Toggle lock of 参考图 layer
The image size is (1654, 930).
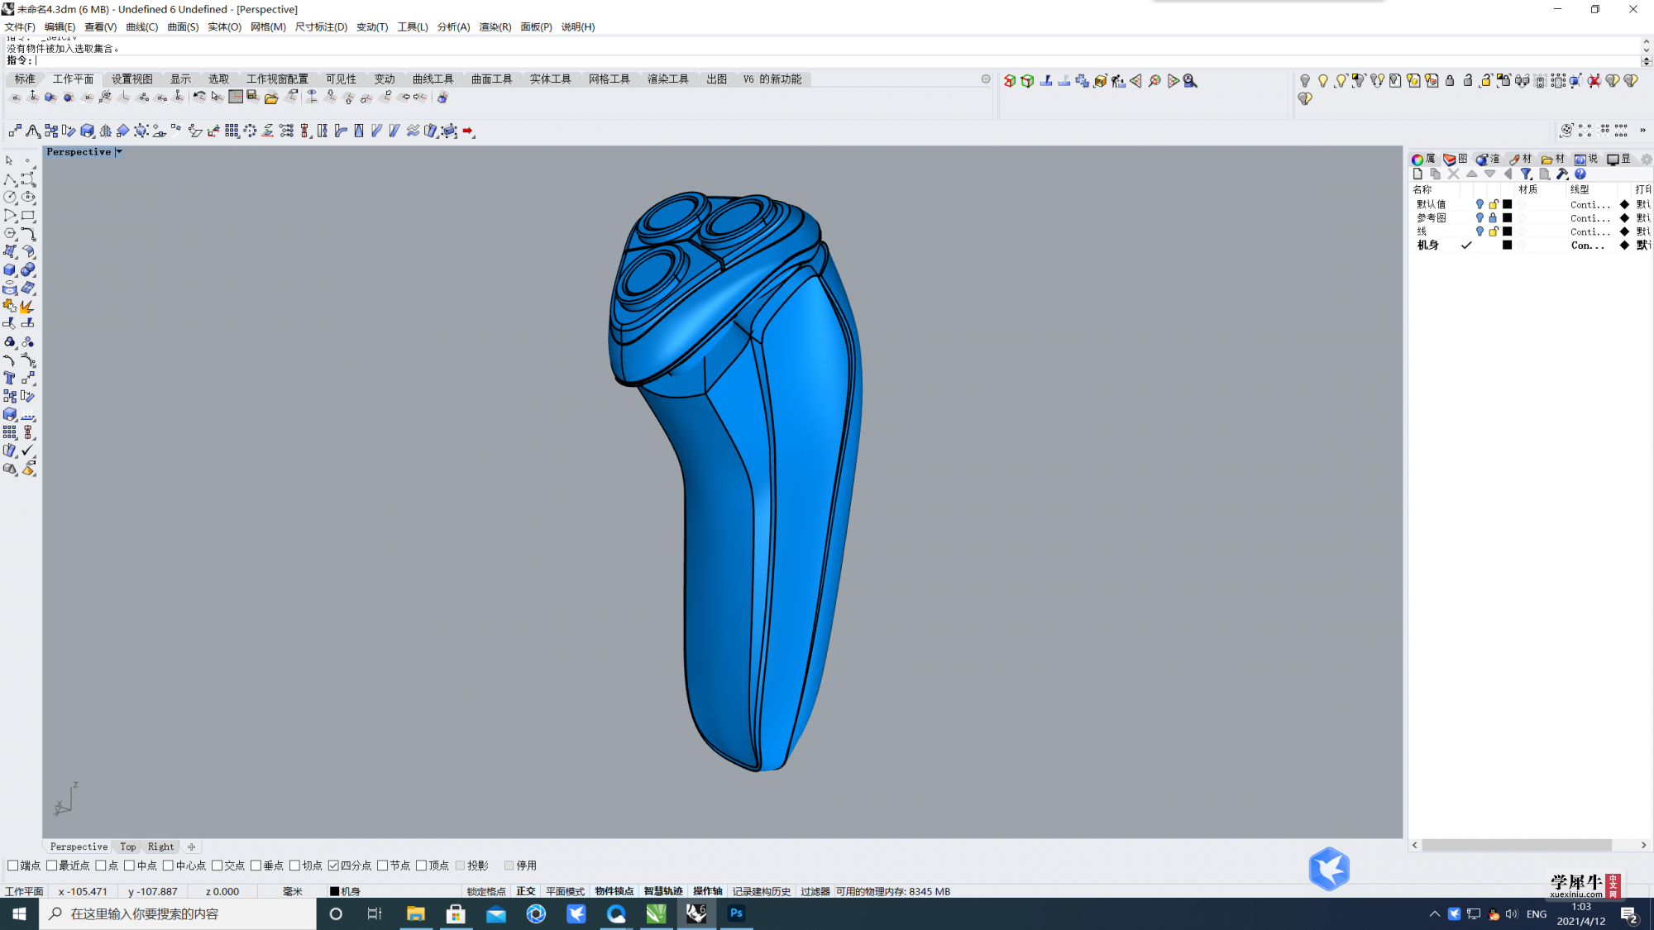1493,218
